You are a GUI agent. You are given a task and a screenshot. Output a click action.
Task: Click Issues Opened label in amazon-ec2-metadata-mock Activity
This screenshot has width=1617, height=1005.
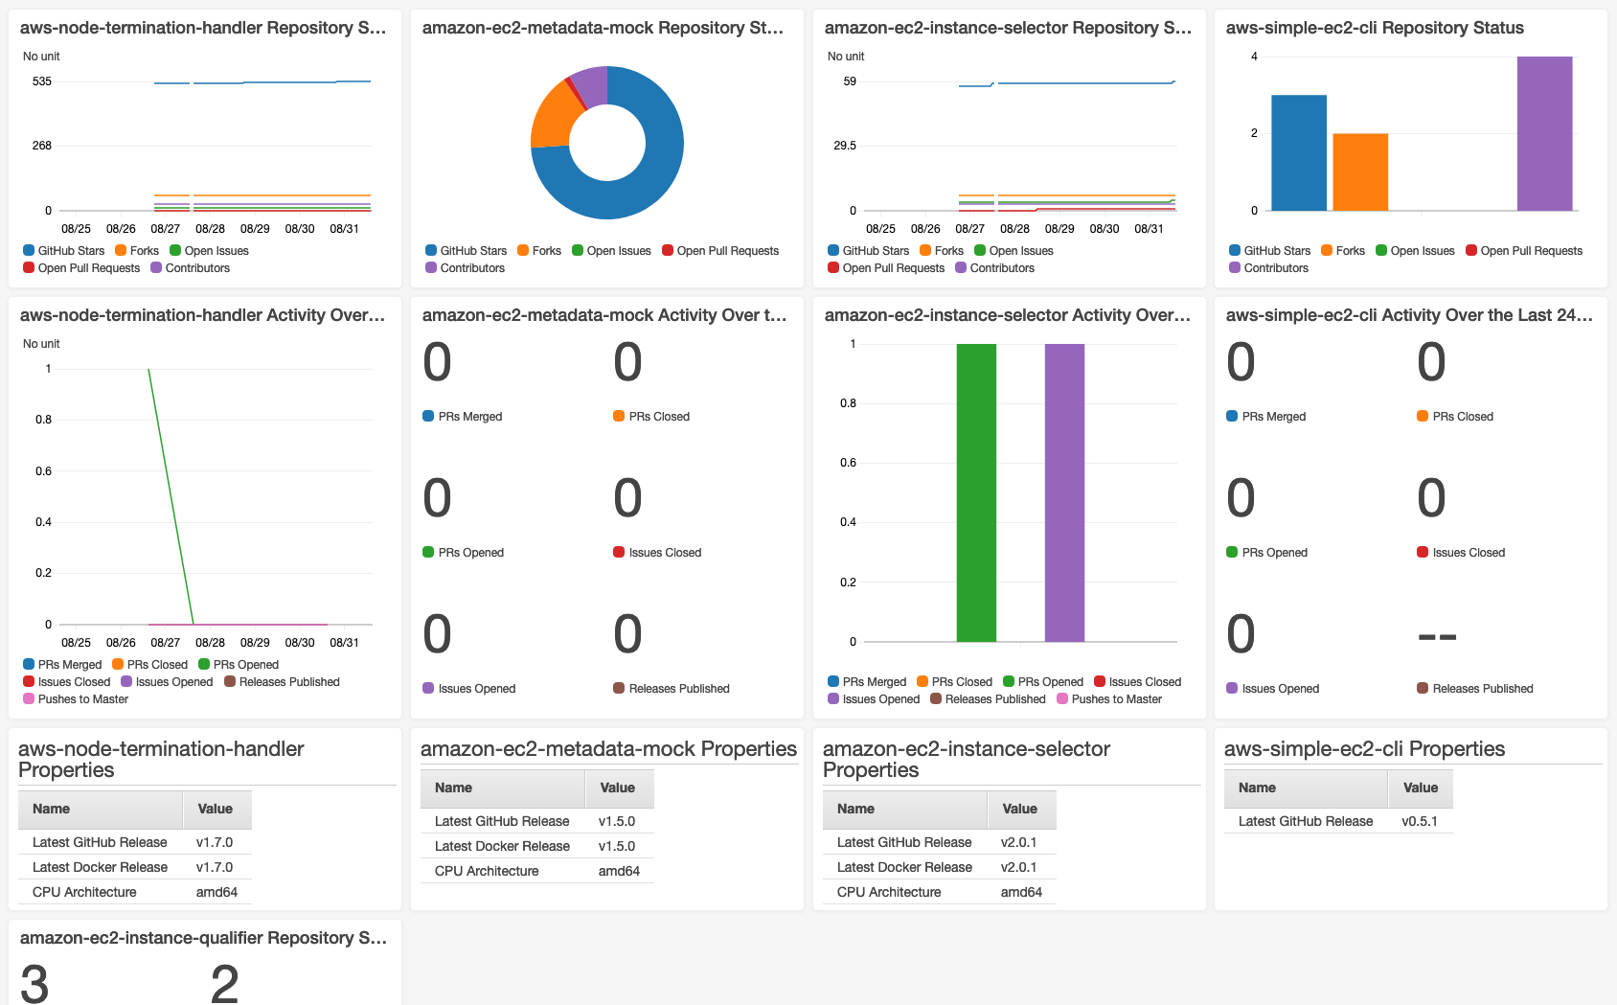[477, 689]
